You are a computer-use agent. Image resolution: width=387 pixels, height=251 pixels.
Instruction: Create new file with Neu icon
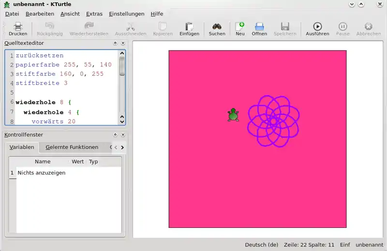(240, 27)
